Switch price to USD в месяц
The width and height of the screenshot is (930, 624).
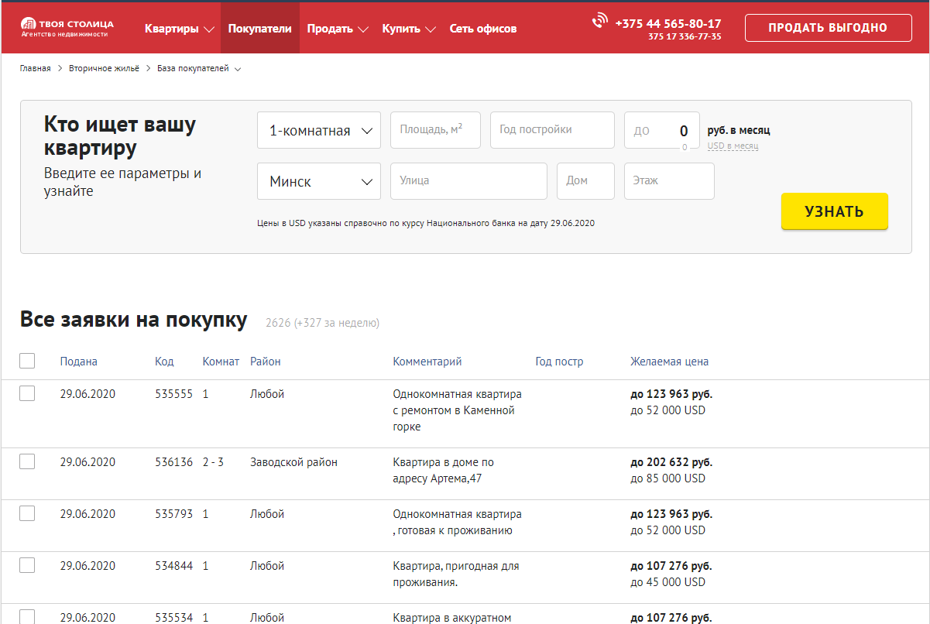click(732, 146)
